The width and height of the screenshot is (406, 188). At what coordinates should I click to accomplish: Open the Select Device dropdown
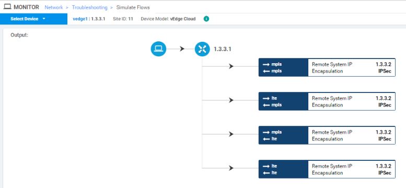coord(33,19)
